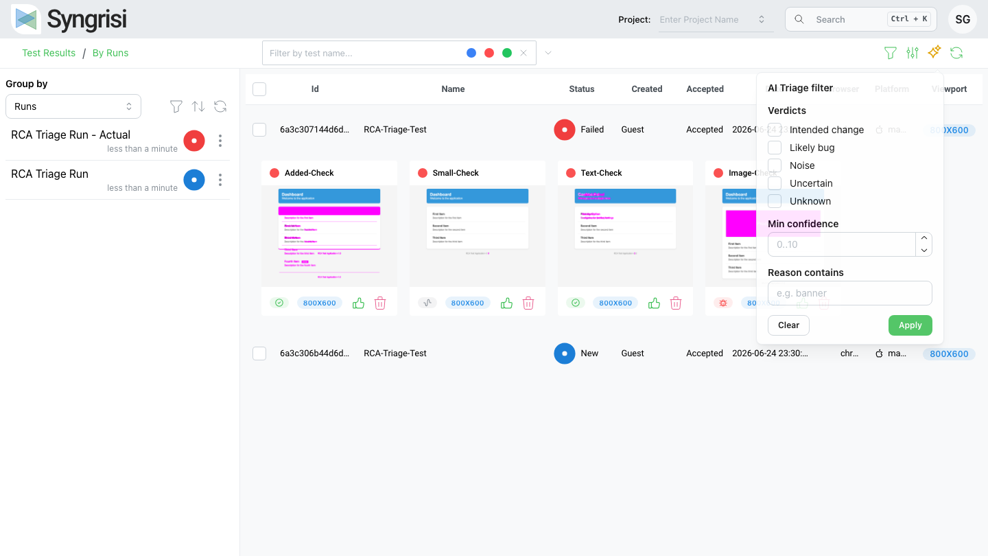Viewport: 988px width, 556px height.
Task: Click the red bug verdict badge on Image-Check
Action: coord(723,303)
